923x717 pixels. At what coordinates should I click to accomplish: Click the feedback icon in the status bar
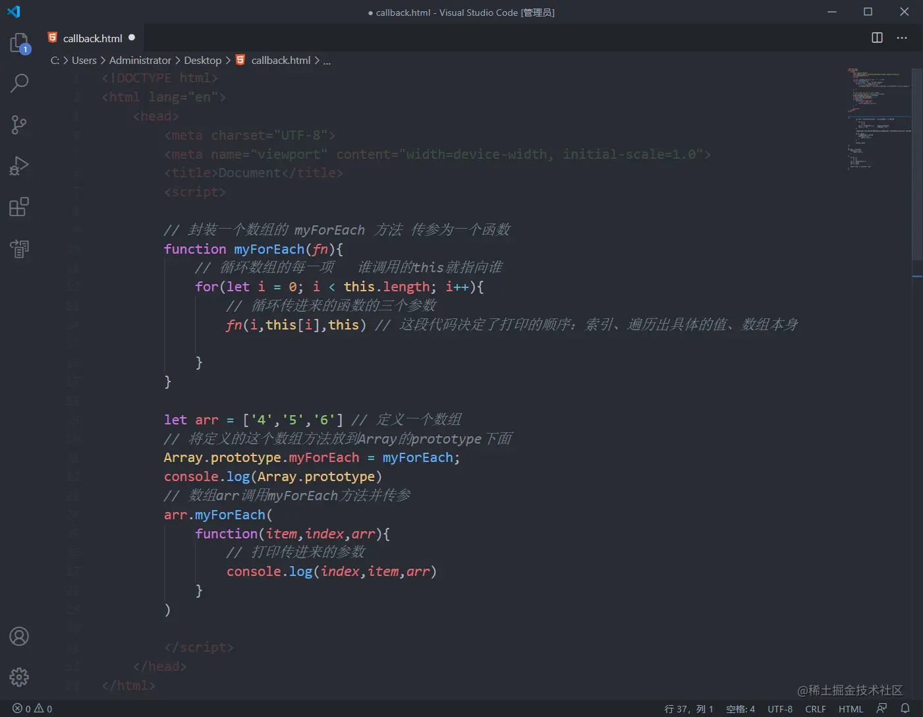[881, 708]
